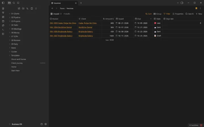Expand the 06 Money folder
Image resolution: width=204 pixels, height=127 pixels.
tap(15, 33)
